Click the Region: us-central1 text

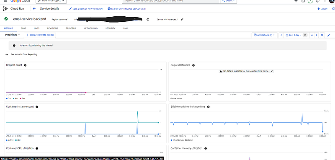(60, 19)
